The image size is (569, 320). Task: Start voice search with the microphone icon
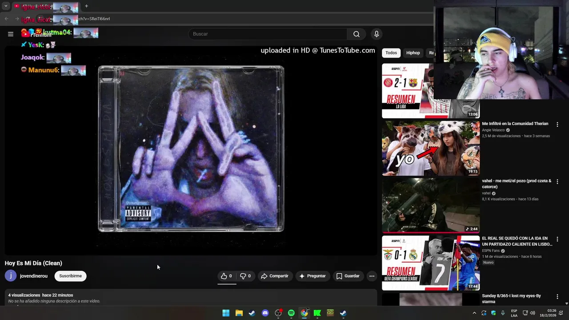point(377,34)
